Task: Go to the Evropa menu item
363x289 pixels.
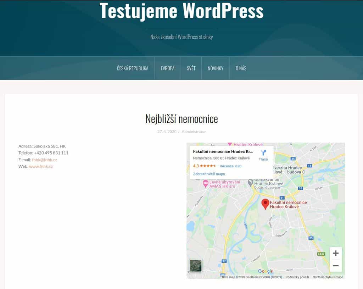Action: pyautogui.click(x=168, y=68)
